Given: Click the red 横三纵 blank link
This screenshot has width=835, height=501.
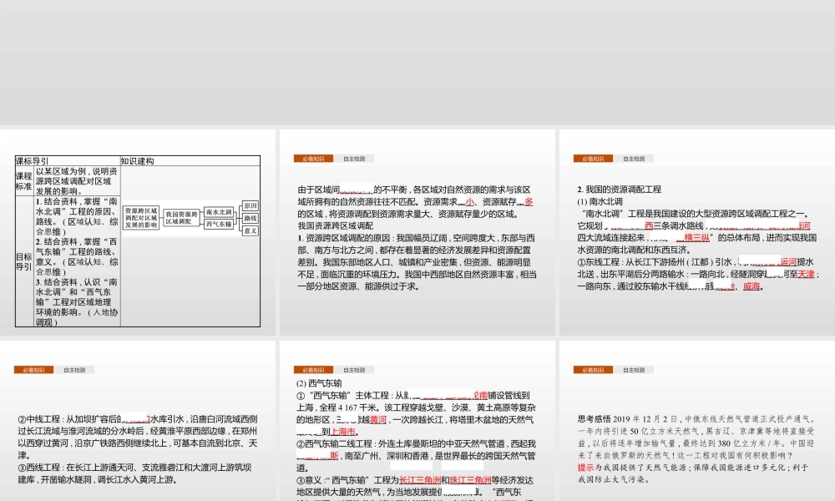Looking at the screenshot, I should pyautogui.click(x=697, y=238).
